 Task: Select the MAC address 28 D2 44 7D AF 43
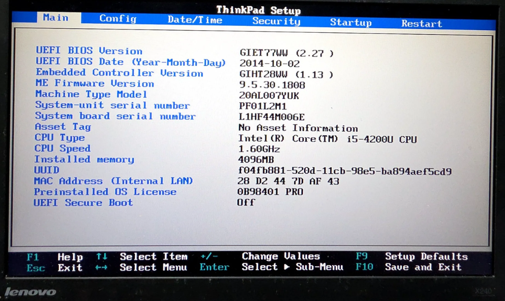[x=288, y=181]
